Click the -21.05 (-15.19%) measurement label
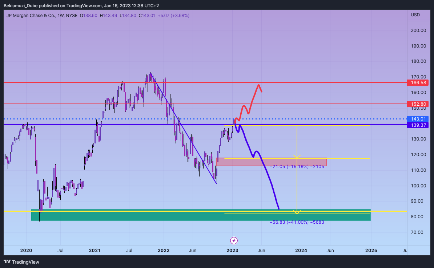 [x=297, y=166]
